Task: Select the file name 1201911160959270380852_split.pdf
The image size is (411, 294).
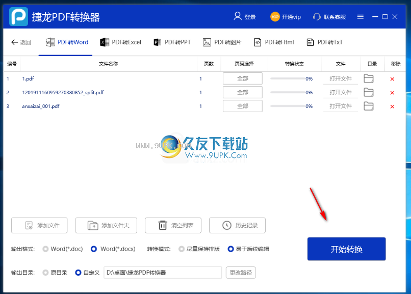Action: click(63, 92)
